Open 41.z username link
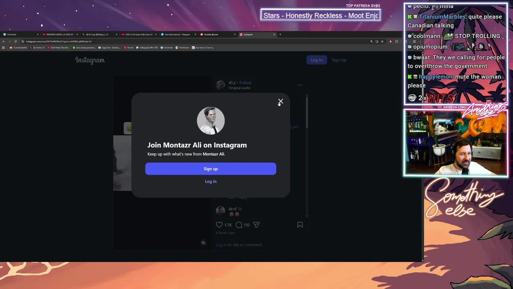The height and width of the screenshot is (289, 513). 232,83
